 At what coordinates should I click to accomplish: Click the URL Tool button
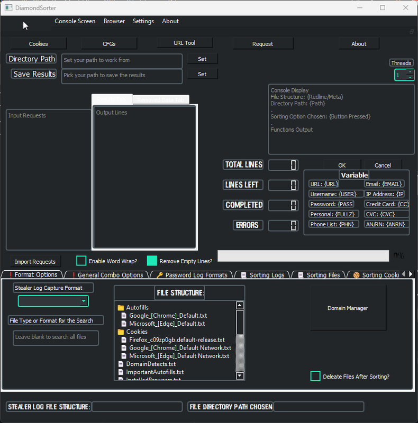(x=185, y=43)
